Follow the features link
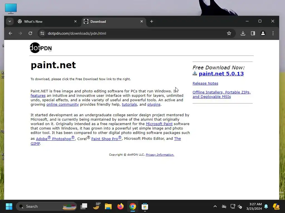 point(38,95)
